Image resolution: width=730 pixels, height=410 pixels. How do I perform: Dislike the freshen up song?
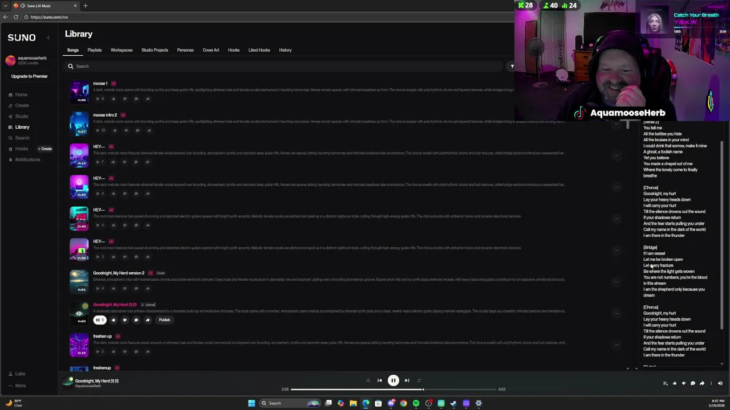(124, 351)
